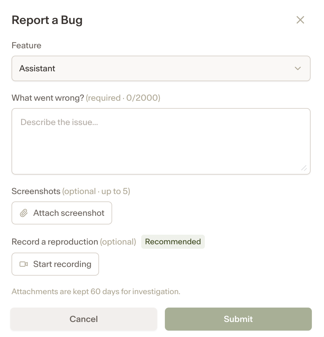Screen dimensions: 324x337
Task: Click the Feature field label
Action: tap(27, 45)
